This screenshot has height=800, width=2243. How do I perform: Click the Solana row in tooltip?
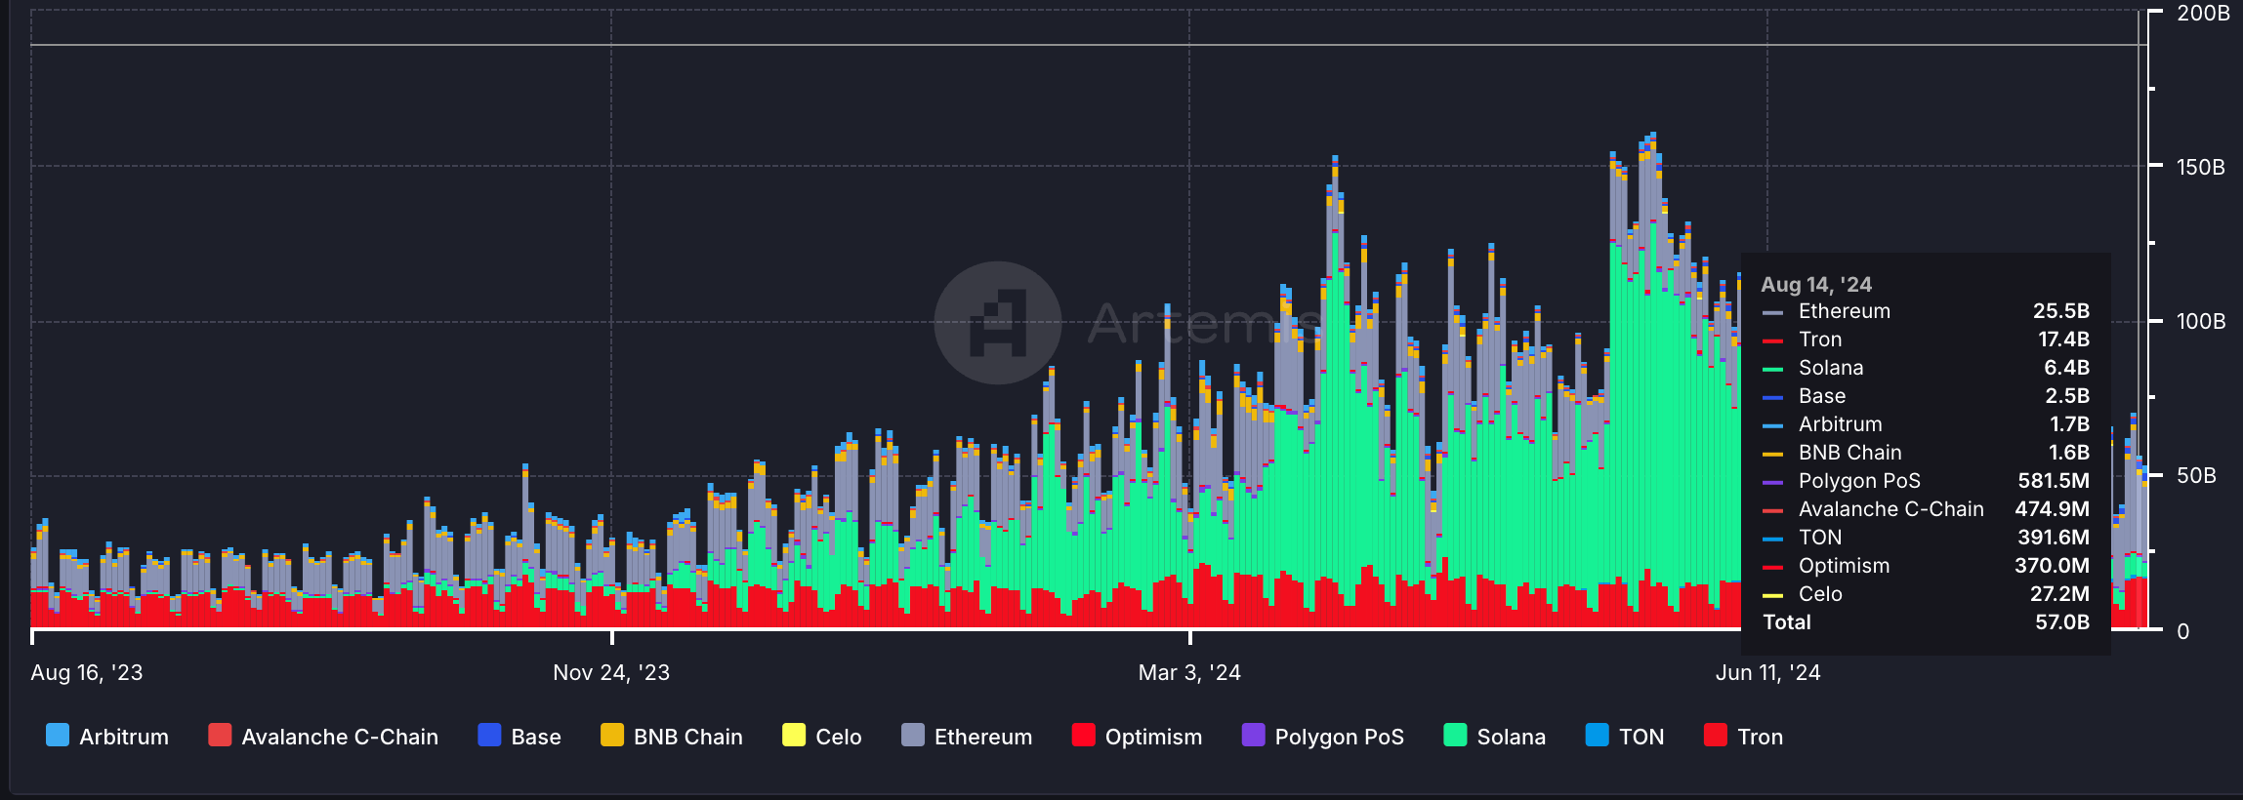click(1924, 368)
